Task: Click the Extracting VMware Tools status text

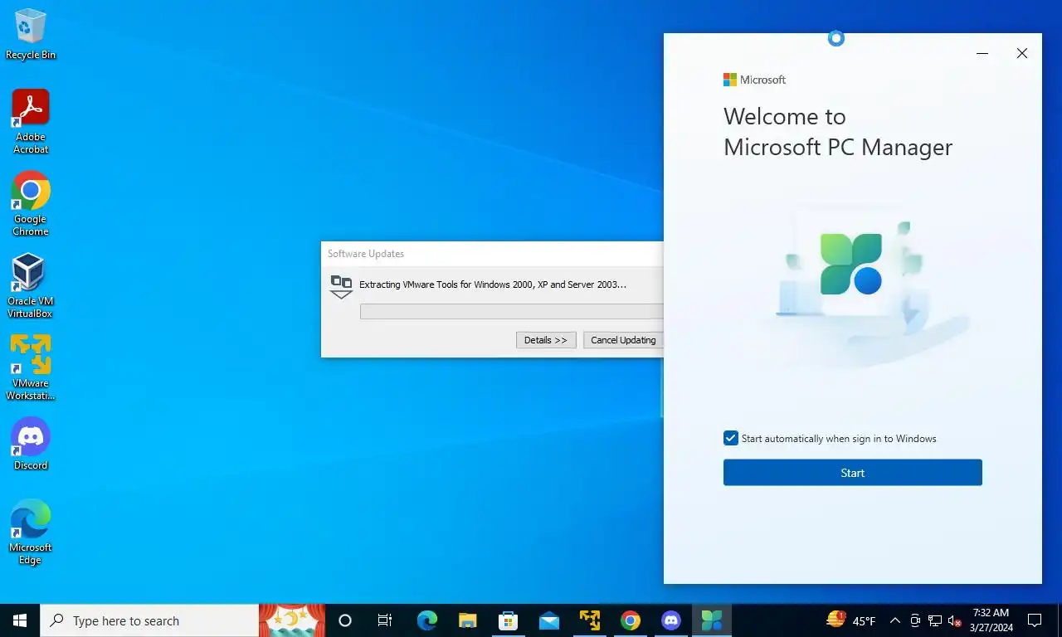Action: tap(493, 284)
